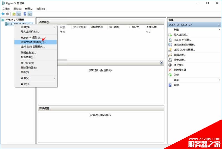The width and height of the screenshot is (222, 149).
Task: Sort by 分配的内存 column header
Action: click(98, 27)
